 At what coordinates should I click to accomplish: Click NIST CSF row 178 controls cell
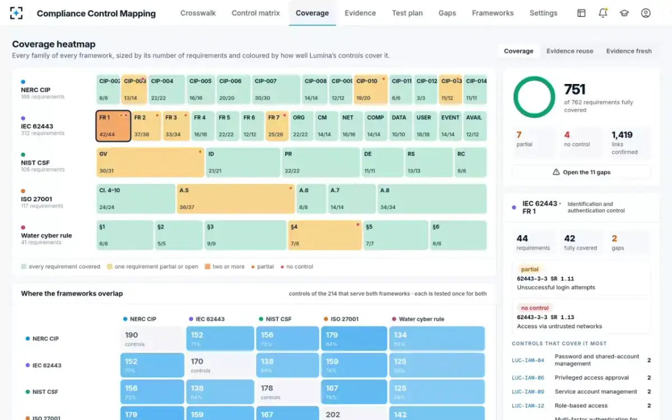(x=287, y=392)
